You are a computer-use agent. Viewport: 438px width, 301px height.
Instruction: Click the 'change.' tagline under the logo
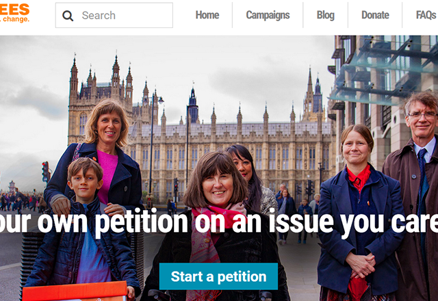[16, 20]
